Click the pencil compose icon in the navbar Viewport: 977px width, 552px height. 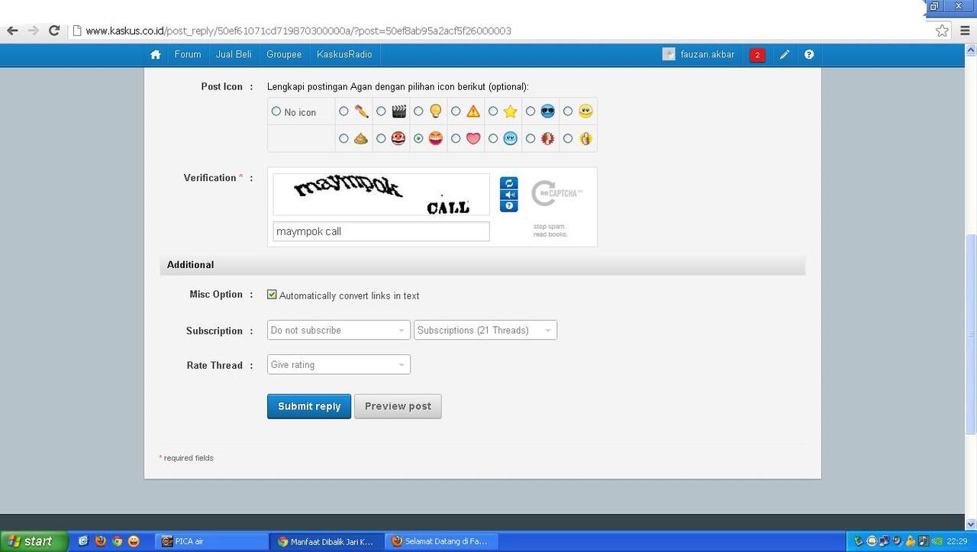[785, 55]
